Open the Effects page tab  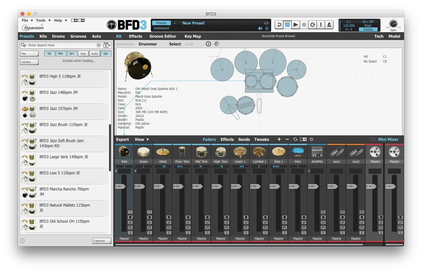(x=135, y=36)
